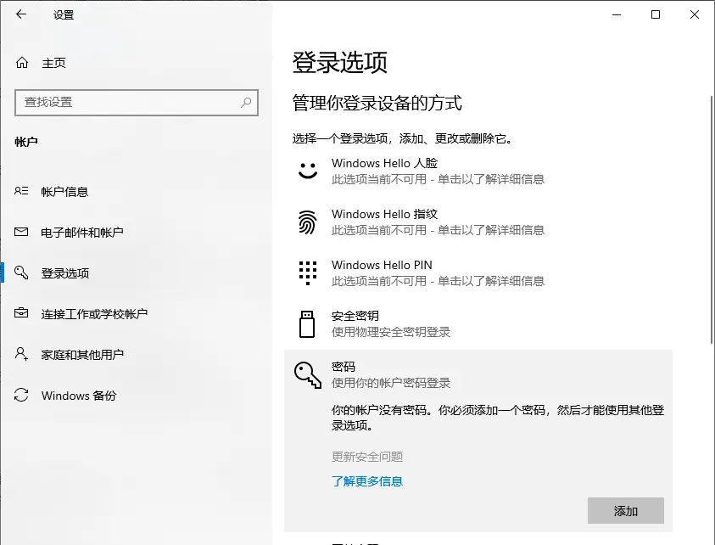Click the 使用物理安全密钥登录 description text
Image resolution: width=715 pixels, height=545 pixels.
pyautogui.click(x=391, y=332)
